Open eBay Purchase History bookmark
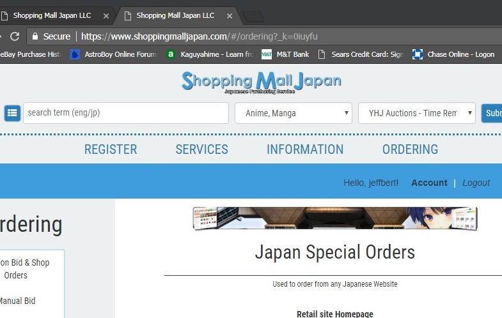 [31, 54]
